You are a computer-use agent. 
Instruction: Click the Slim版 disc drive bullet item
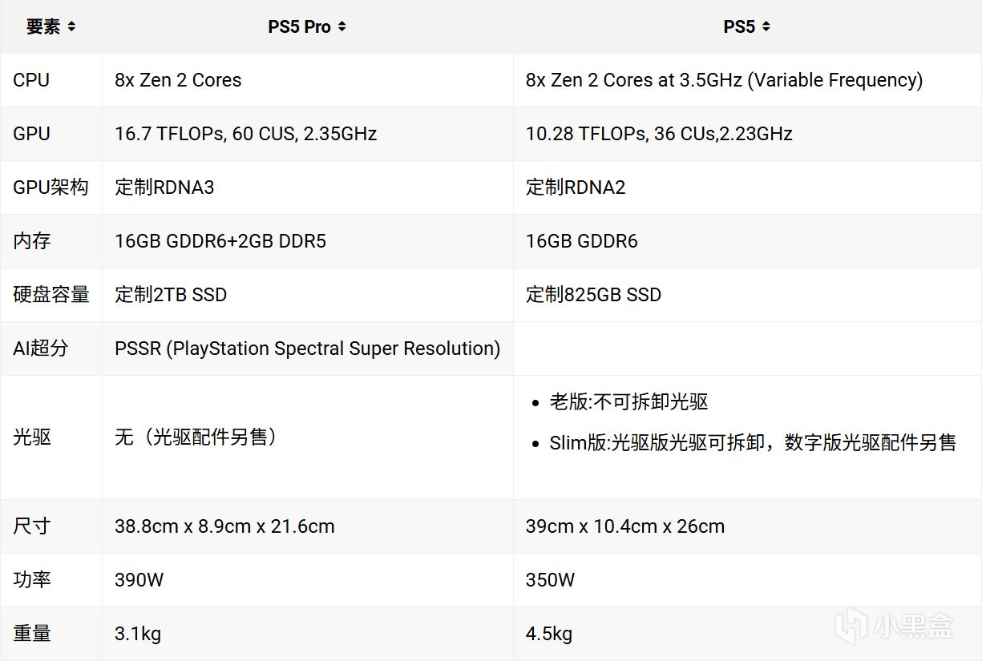(752, 443)
